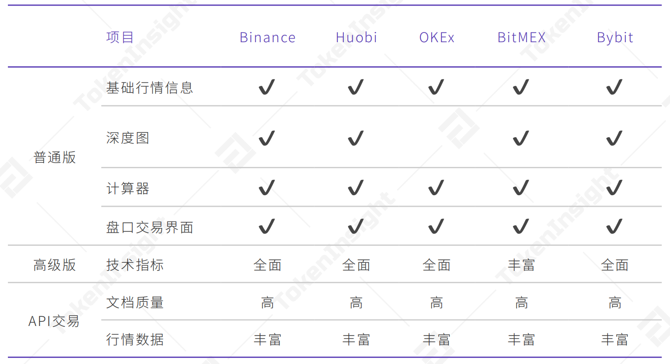The height and width of the screenshot is (364, 670).
Task: Click the empty OKEx cell for 深度图
Action: tap(436, 138)
